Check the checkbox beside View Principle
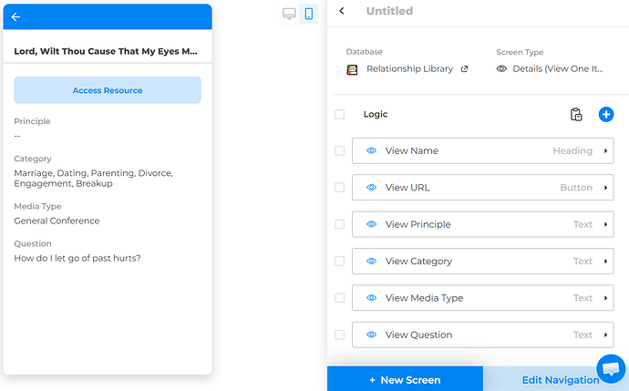 pyautogui.click(x=340, y=224)
